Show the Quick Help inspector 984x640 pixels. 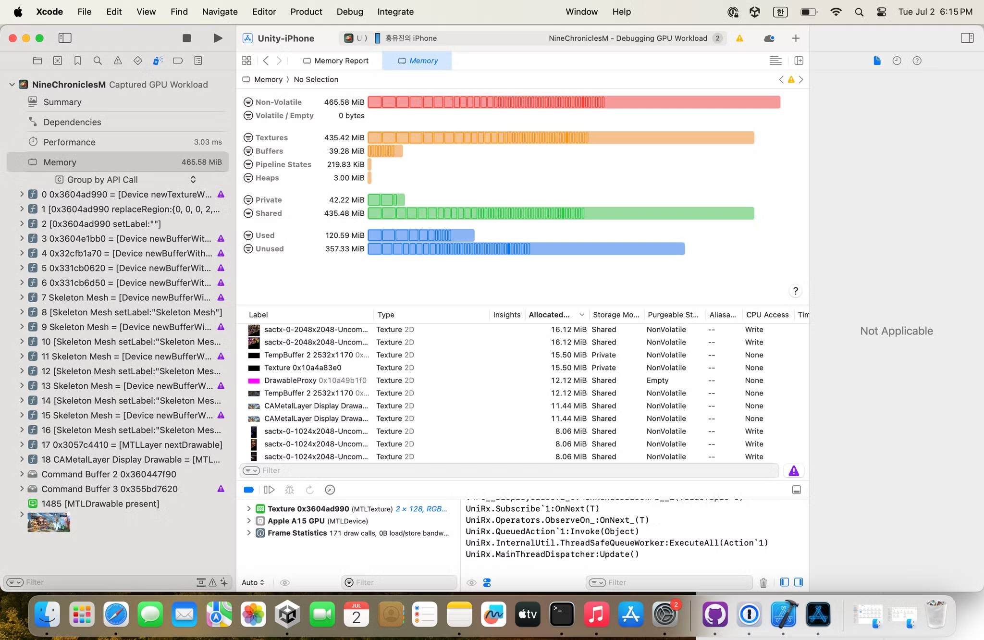[x=917, y=61]
